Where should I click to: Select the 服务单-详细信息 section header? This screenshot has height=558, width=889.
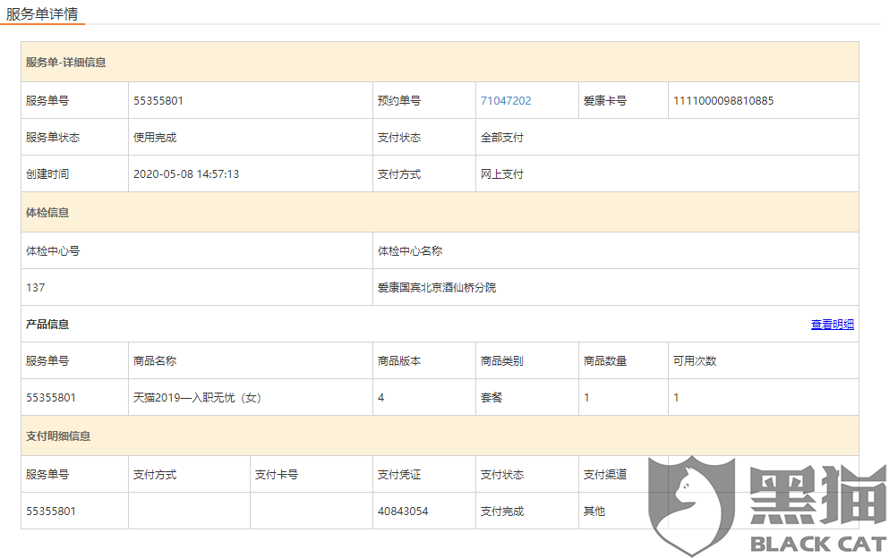click(x=440, y=63)
